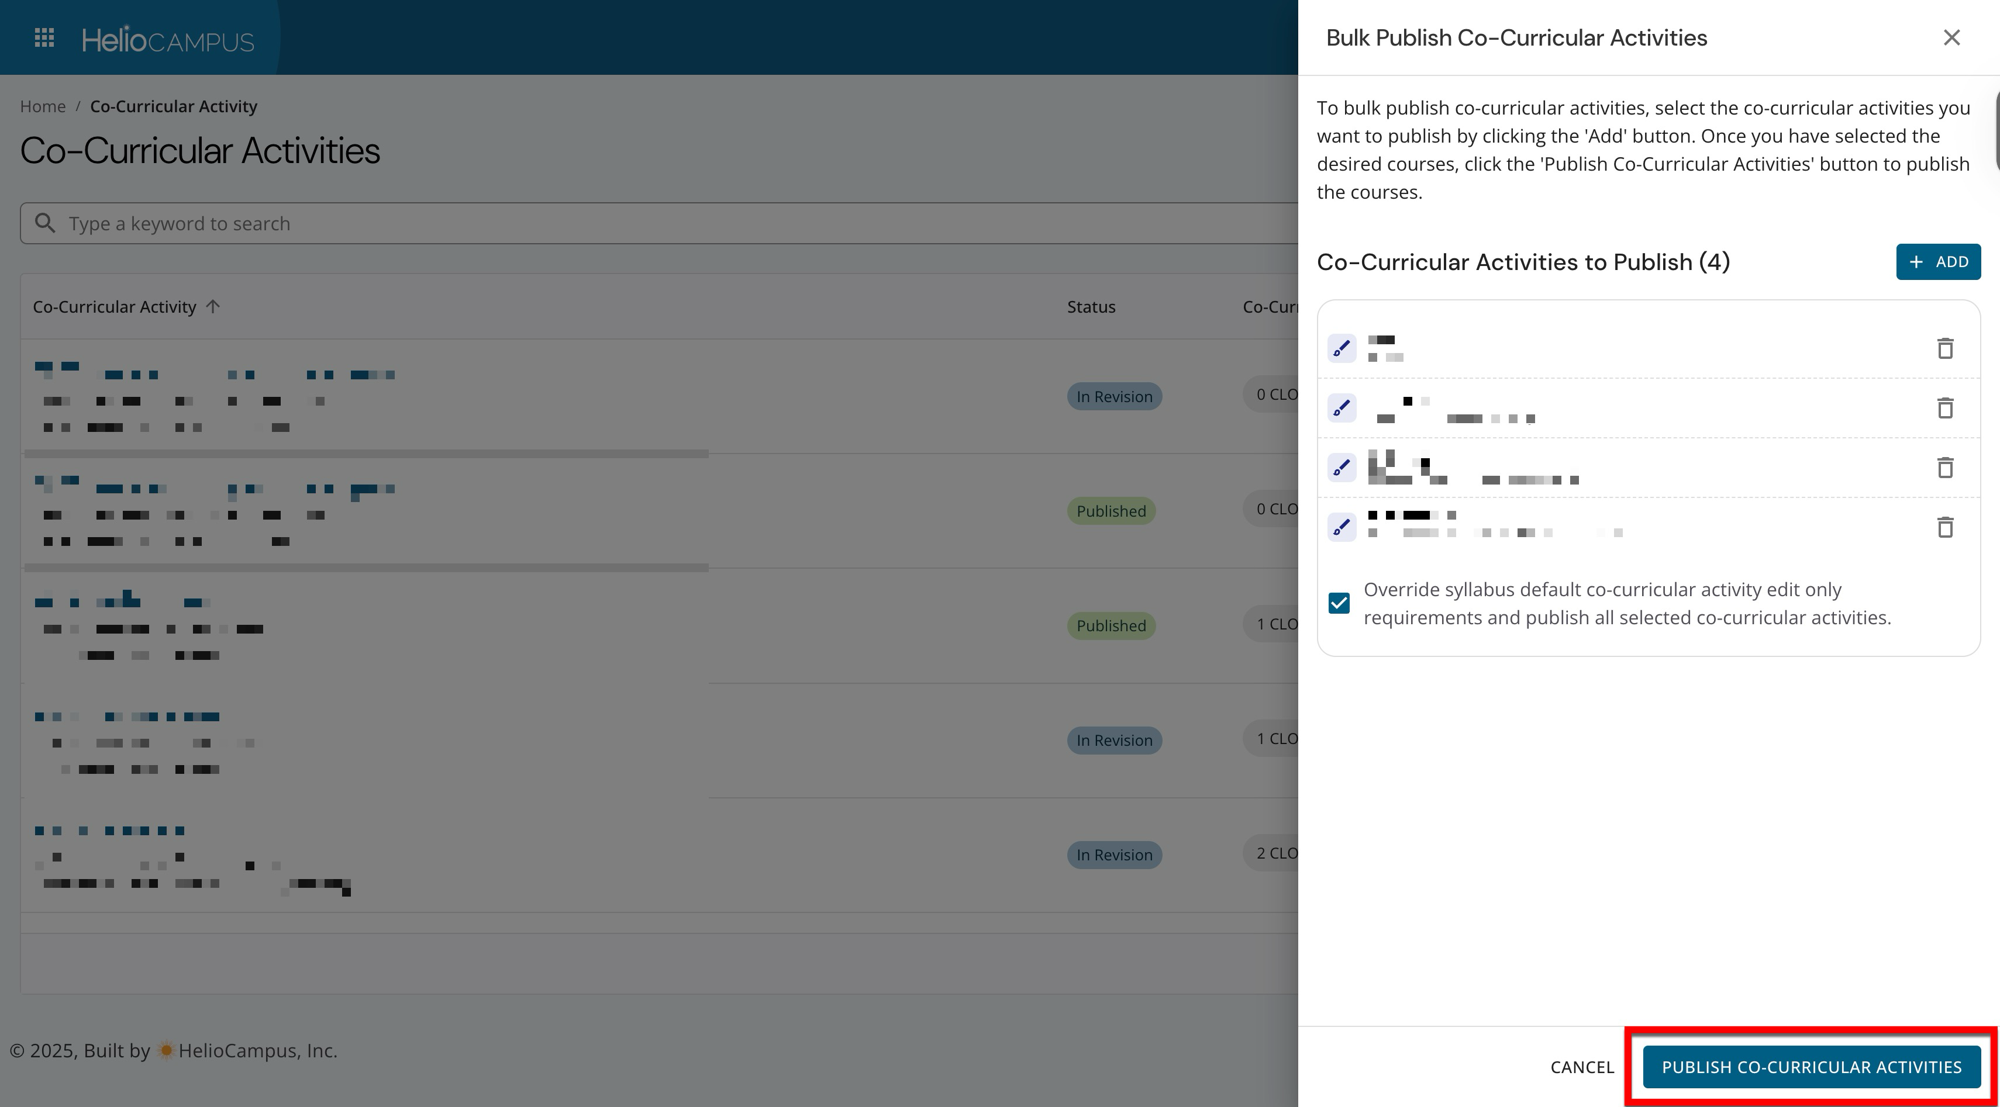Click brush icon of fourth activity row

tap(1341, 528)
